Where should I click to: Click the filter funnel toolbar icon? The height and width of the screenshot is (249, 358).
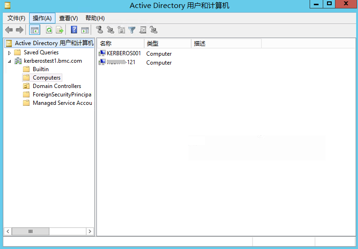pos(132,30)
